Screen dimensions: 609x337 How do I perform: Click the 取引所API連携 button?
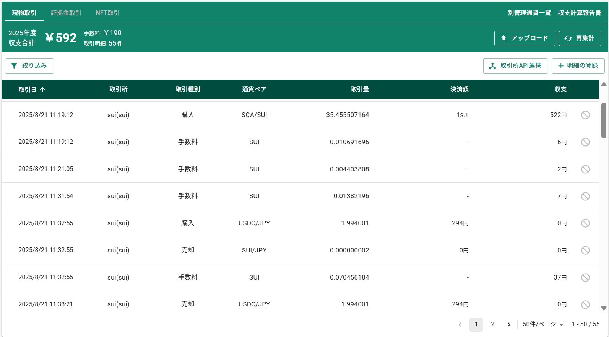click(515, 66)
